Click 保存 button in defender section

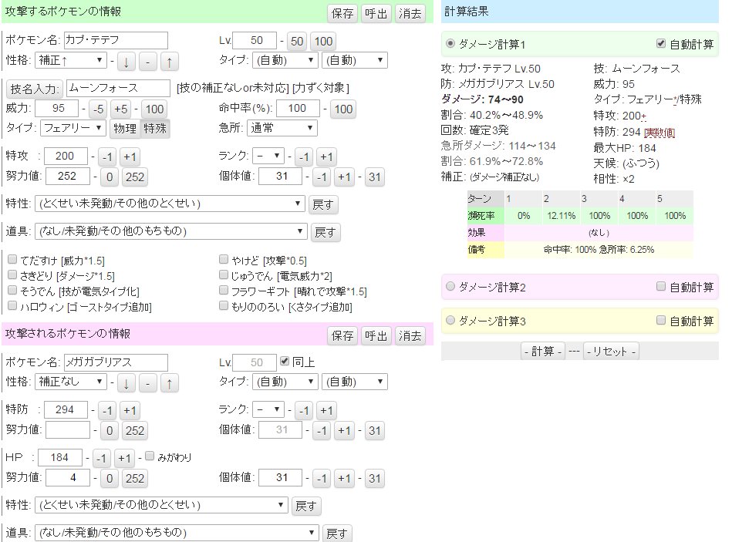point(342,336)
